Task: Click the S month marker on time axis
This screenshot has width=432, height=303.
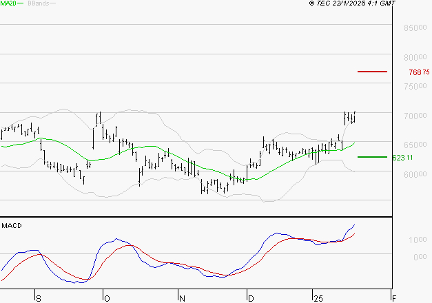Action: click(x=39, y=298)
